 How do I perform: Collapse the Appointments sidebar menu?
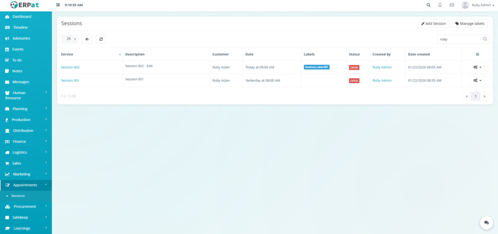tap(26, 185)
